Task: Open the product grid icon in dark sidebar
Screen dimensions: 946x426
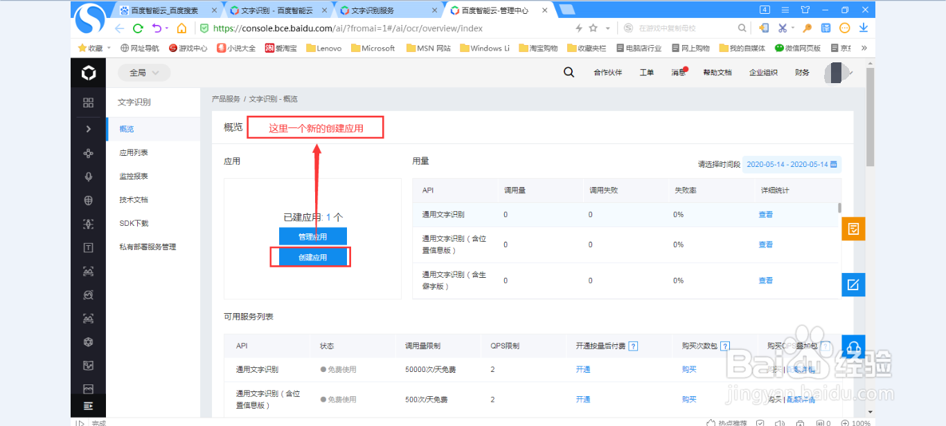Action: [88, 103]
